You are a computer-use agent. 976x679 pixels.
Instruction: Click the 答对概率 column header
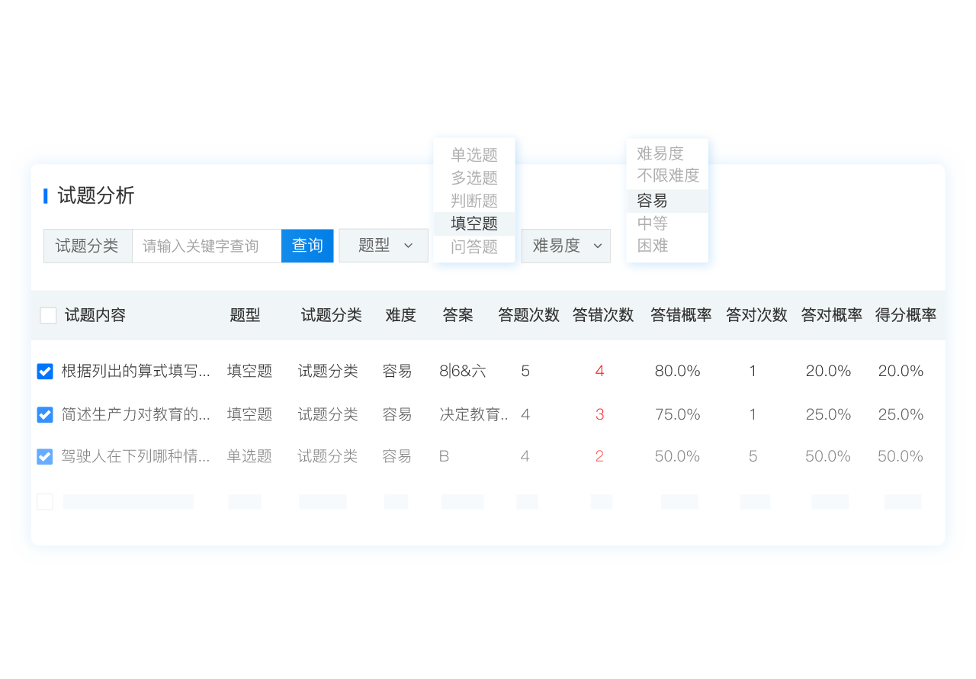pos(832,315)
